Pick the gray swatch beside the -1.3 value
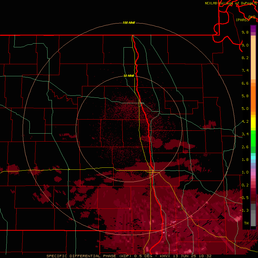 tap(253, 212)
